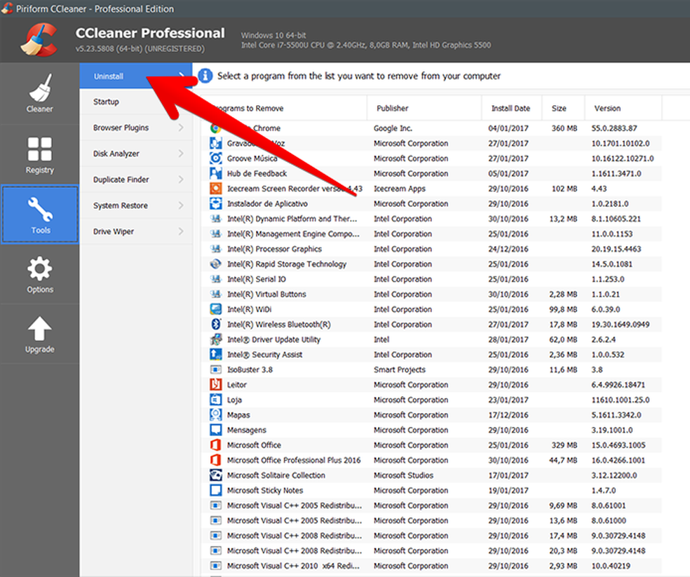Viewport: 690px width, 577px height.
Task: Open the Cleaner broom icon
Action: point(40,89)
